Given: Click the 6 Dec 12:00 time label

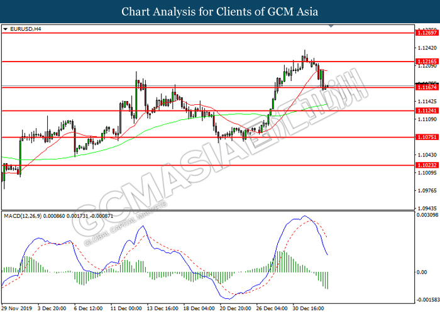Looking at the screenshot, I should click(88, 308).
